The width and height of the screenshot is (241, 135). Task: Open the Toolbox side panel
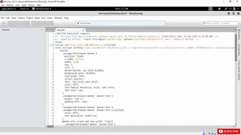239,34
